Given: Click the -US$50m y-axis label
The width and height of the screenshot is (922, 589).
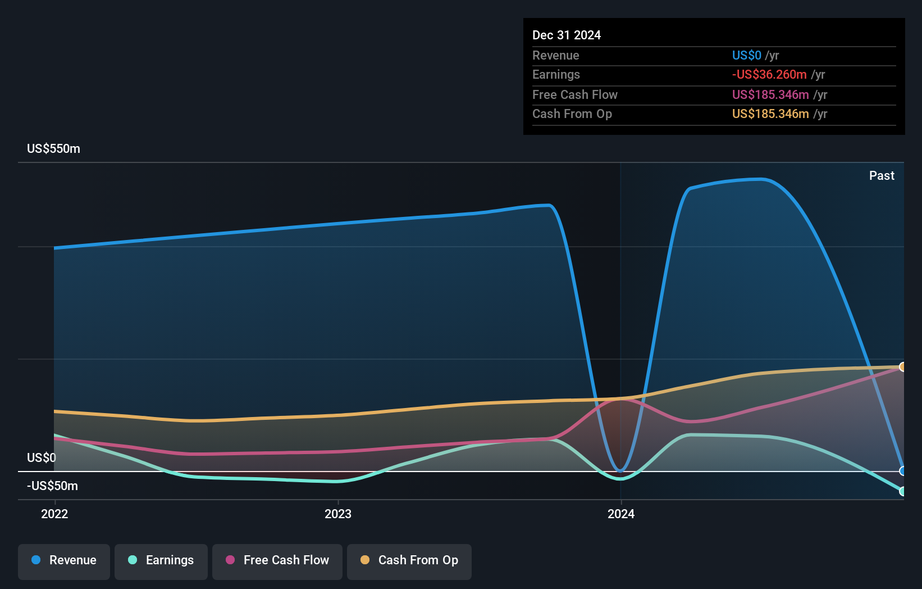Looking at the screenshot, I should [x=53, y=486].
